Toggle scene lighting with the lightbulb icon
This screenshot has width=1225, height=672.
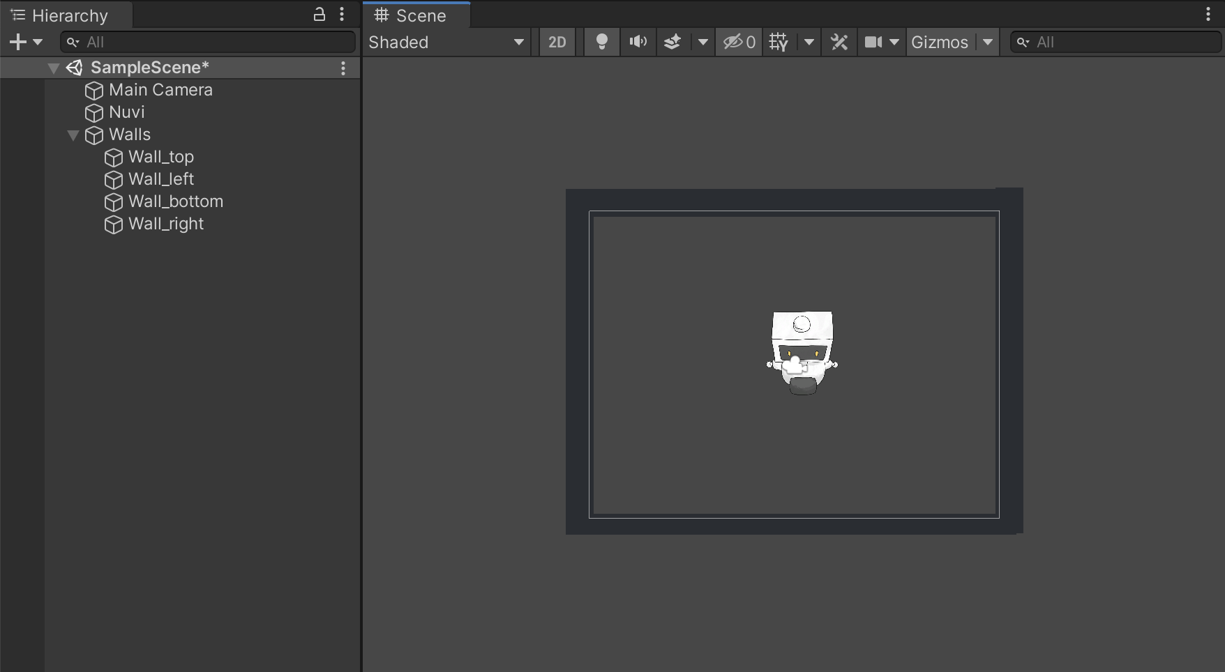(601, 42)
